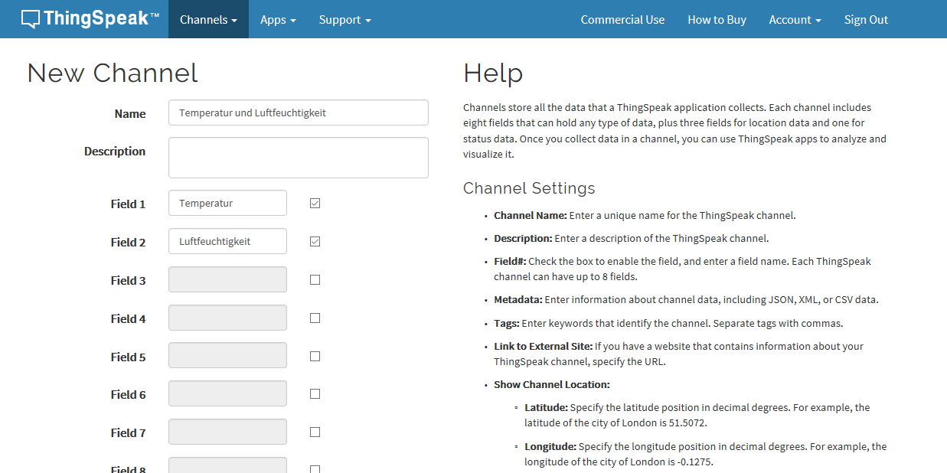Expand the Apps dropdown menu
947x473 pixels.
278,20
